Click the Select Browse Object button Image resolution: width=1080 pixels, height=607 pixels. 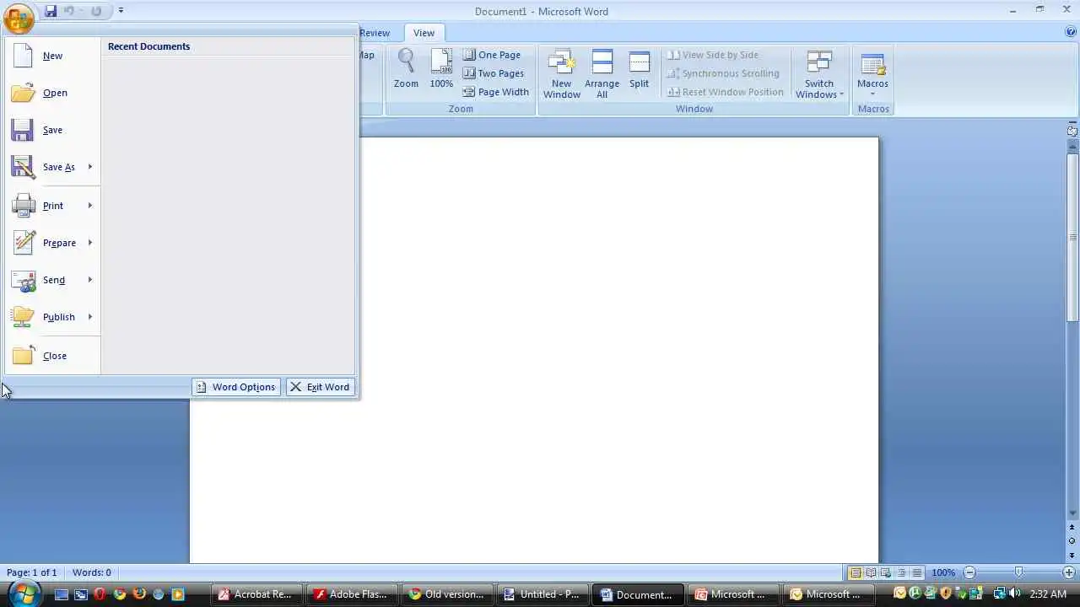tap(1072, 540)
